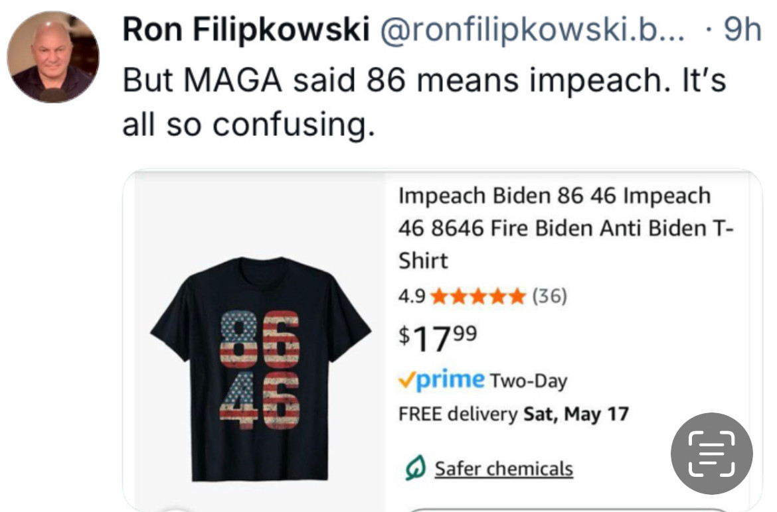Tap the text scan lens icon
The image size is (777, 512).
pos(712,454)
